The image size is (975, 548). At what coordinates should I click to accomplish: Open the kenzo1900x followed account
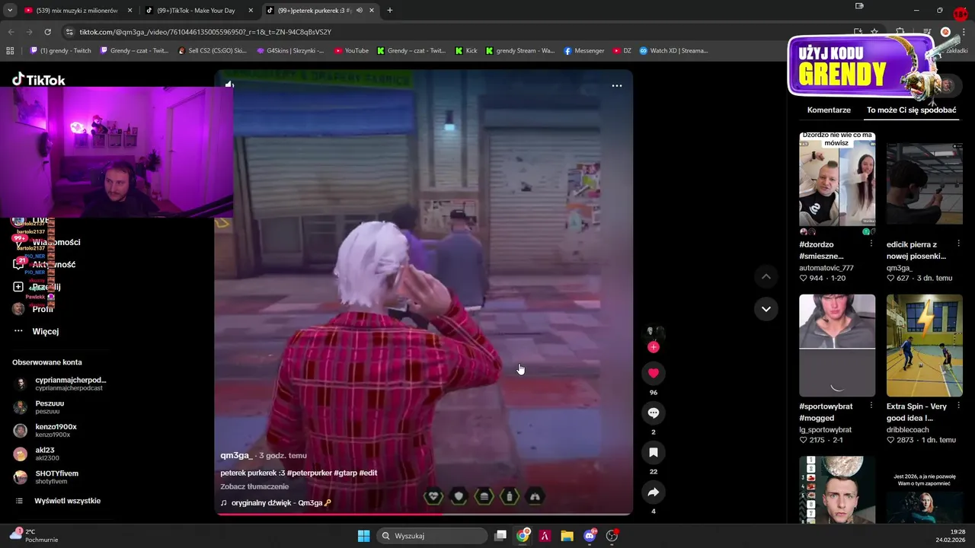(45, 431)
